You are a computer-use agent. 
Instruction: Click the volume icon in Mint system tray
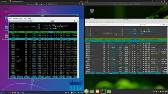[161, 91]
